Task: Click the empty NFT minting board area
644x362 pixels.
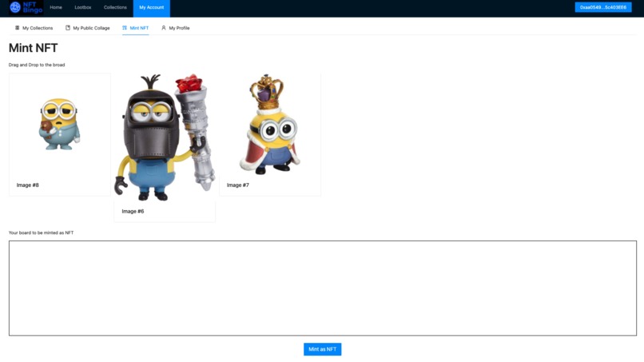Action: pos(323,288)
